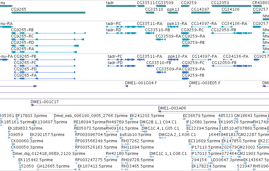Viewport: 269px width, 171px height.
Task: Click transcript CG12050-RB
Action: [231, 33]
